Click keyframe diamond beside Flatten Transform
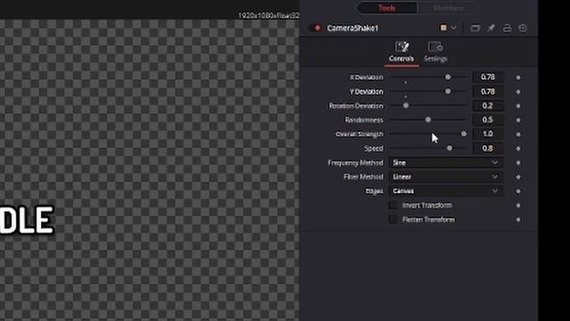 pyautogui.click(x=518, y=219)
